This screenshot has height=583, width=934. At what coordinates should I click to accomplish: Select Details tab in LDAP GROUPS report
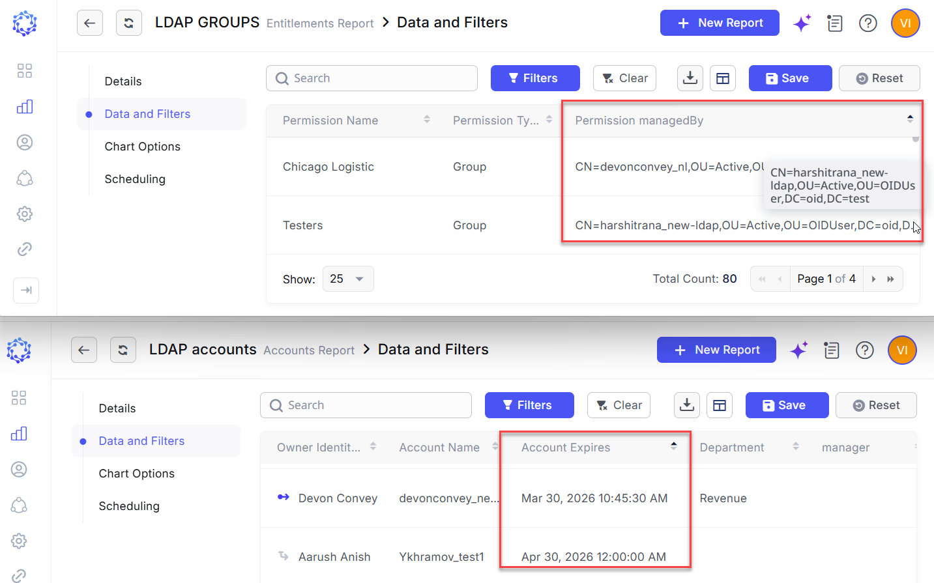pyautogui.click(x=123, y=81)
